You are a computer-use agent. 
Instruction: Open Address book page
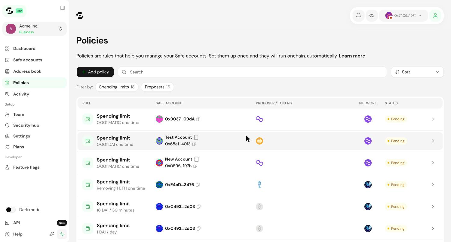(x=35, y=71)
